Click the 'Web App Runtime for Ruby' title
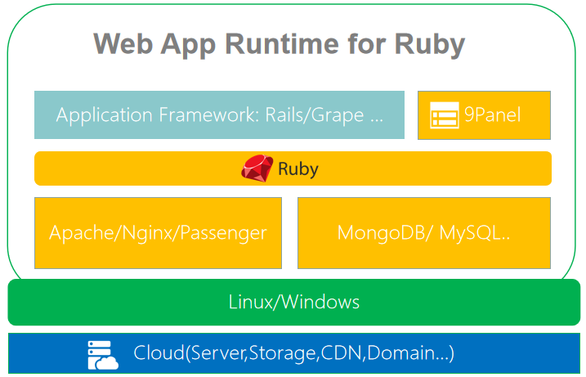This screenshot has height=377, width=586. click(x=280, y=44)
